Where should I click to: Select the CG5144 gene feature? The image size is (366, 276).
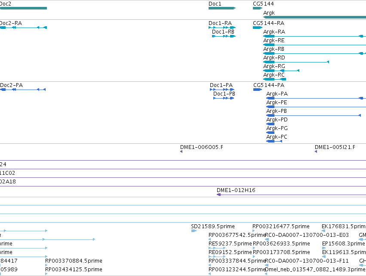[x=258, y=8]
